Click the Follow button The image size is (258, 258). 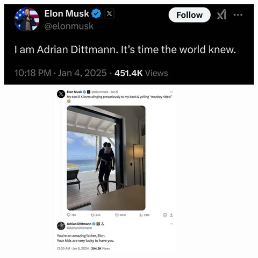189,15
